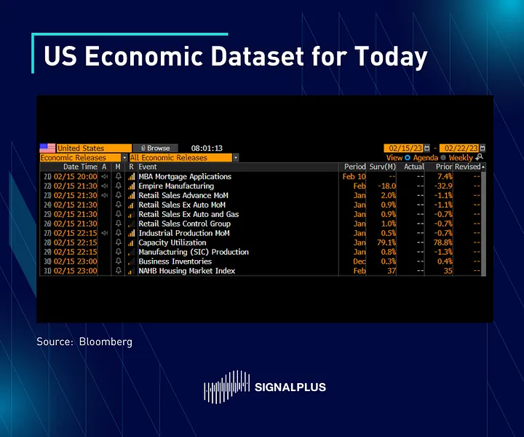Open the Retail Sales Control Group event
This screenshot has width=524, height=437.
184,224
